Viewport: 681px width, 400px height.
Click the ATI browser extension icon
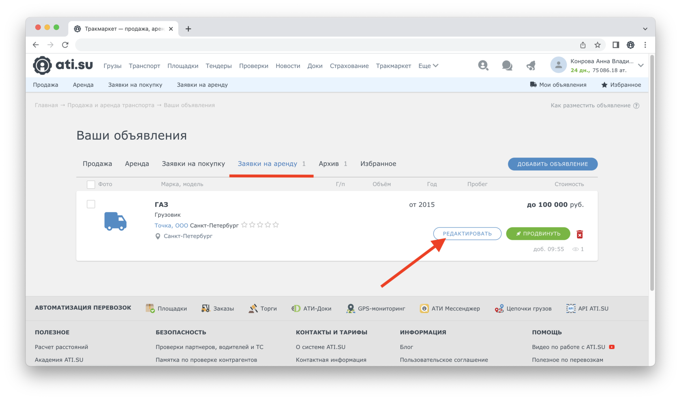click(630, 45)
